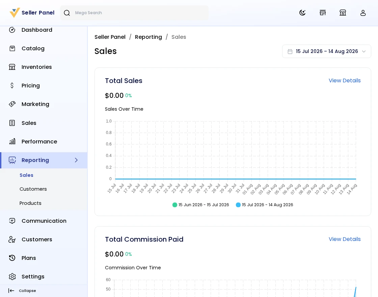Open Pricing menu item
Viewport: 378px width, 297px height.
point(44,86)
